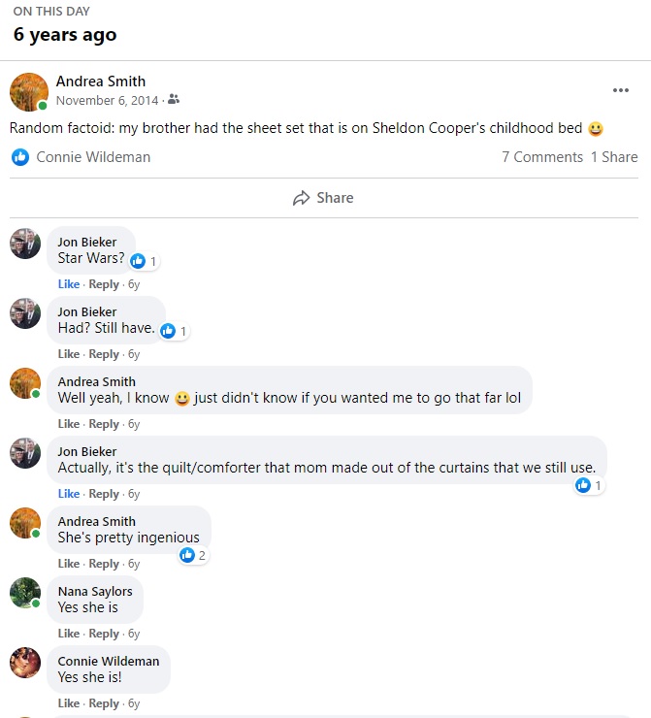Image resolution: width=651 pixels, height=718 pixels.
Task: Open Connie Wildeman in the post's likes list
Action: click(93, 156)
